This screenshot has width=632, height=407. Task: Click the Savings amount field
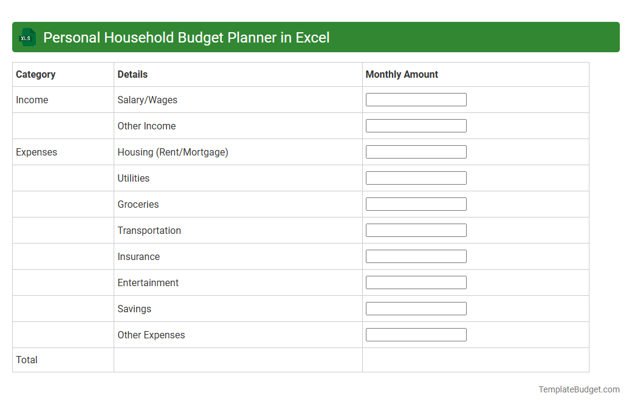[416, 308]
